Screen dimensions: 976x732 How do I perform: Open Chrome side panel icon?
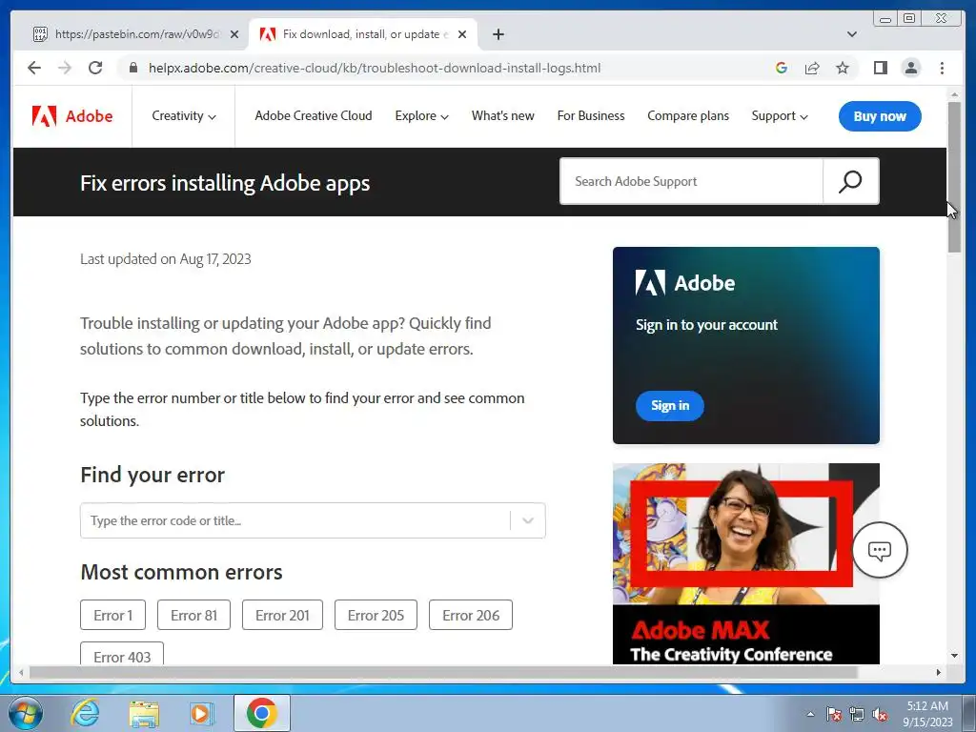tap(880, 68)
